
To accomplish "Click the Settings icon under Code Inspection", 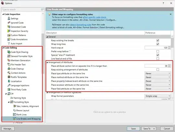I will click(9, 18).
